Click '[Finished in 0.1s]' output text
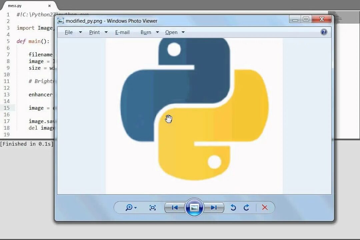The width and height of the screenshot is (360, 240). 27,144
